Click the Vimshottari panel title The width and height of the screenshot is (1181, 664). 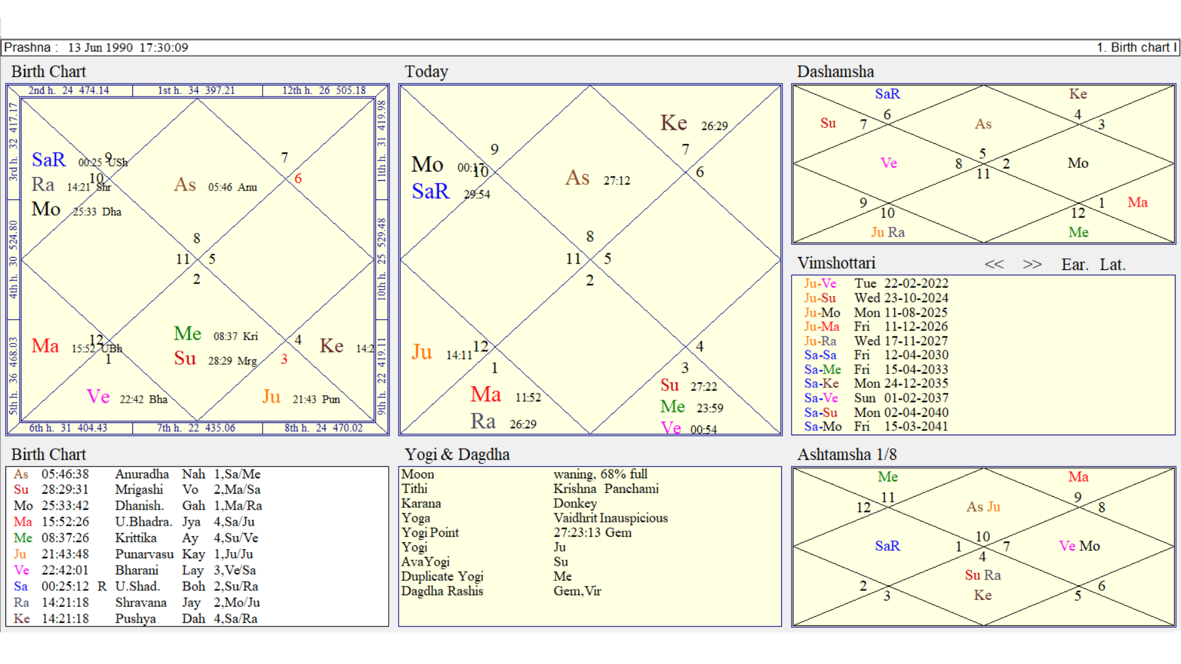click(837, 263)
